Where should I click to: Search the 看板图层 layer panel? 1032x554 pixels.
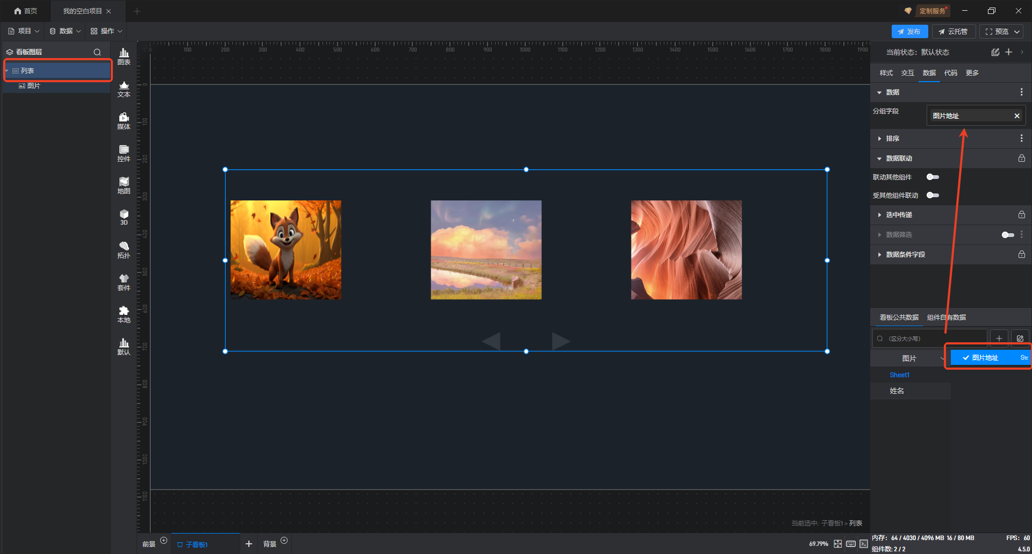pyautogui.click(x=97, y=52)
